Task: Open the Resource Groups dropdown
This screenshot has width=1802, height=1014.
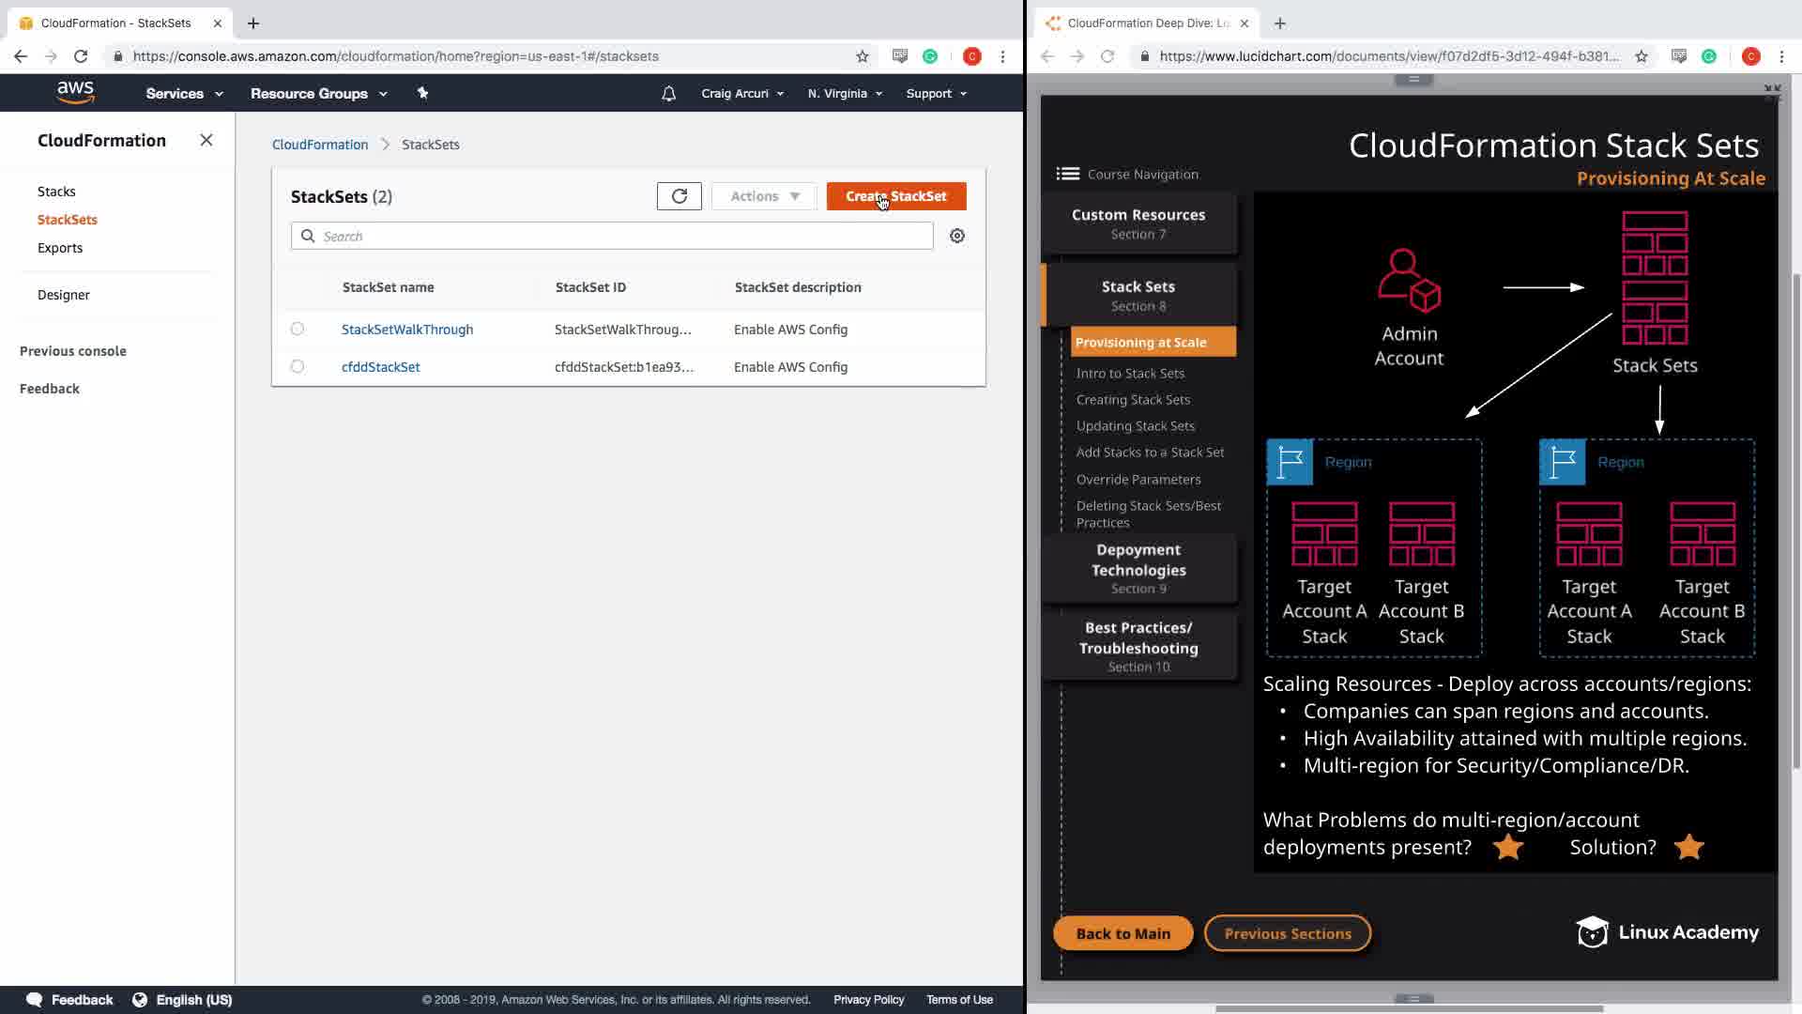Action: pyautogui.click(x=318, y=94)
